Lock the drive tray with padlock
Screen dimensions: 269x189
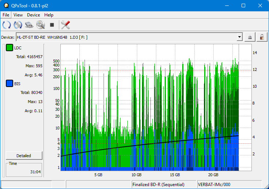point(262,37)
